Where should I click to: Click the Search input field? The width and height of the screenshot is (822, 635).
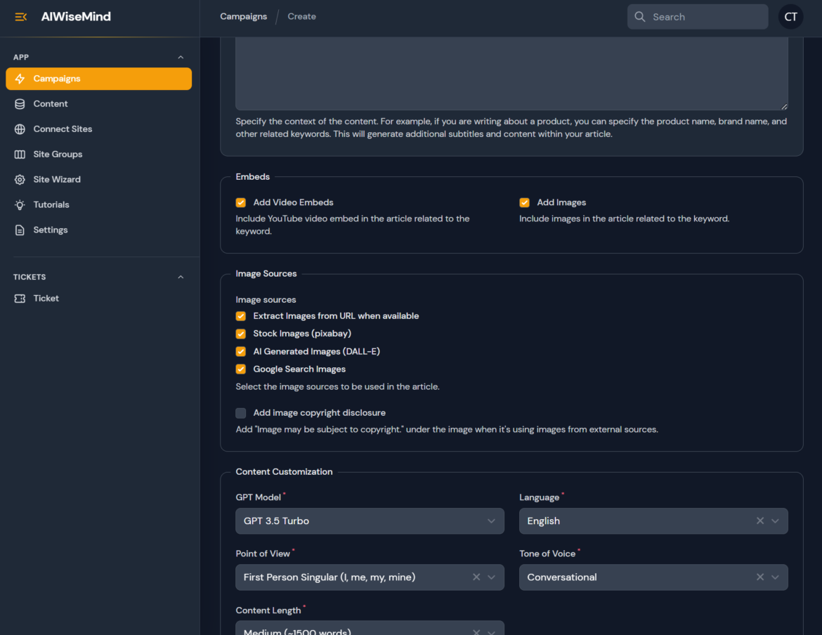(703, 17)
